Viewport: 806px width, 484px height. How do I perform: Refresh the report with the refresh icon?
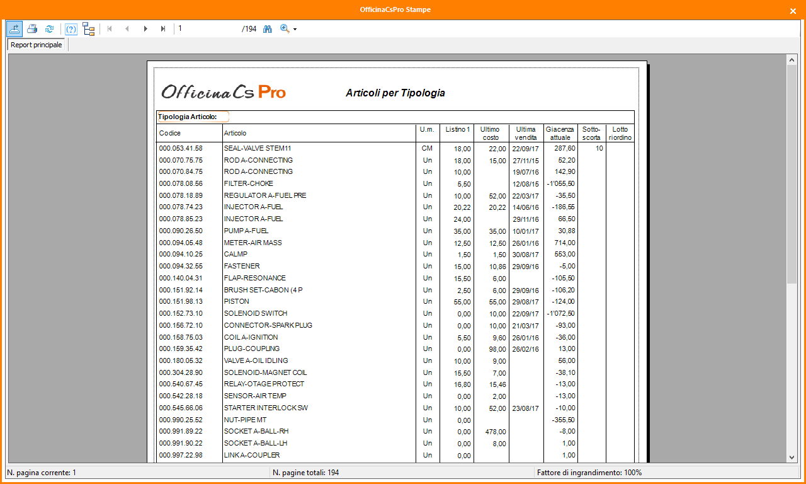[49, 29]
